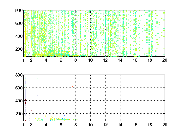Screen dimensions: 182x136
Task: Click the '14' x-axis label under the lower plot
Action: pos(120,125)
